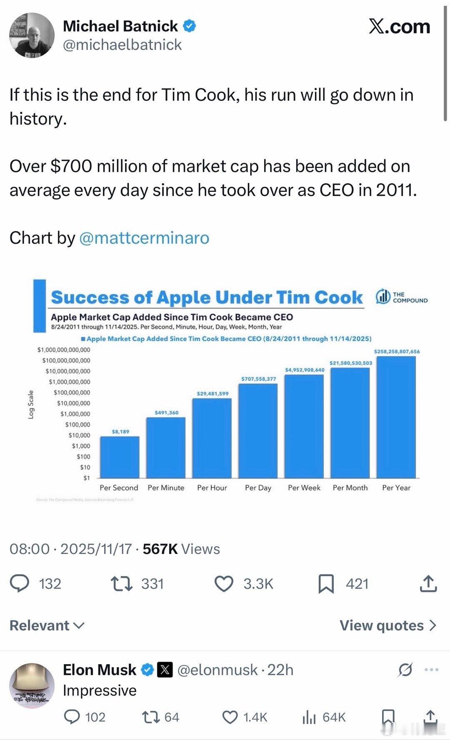This screenshot has height=740, width=450.
Task: Open Elon Musk's profile avatar
Action: pos(32,685)
